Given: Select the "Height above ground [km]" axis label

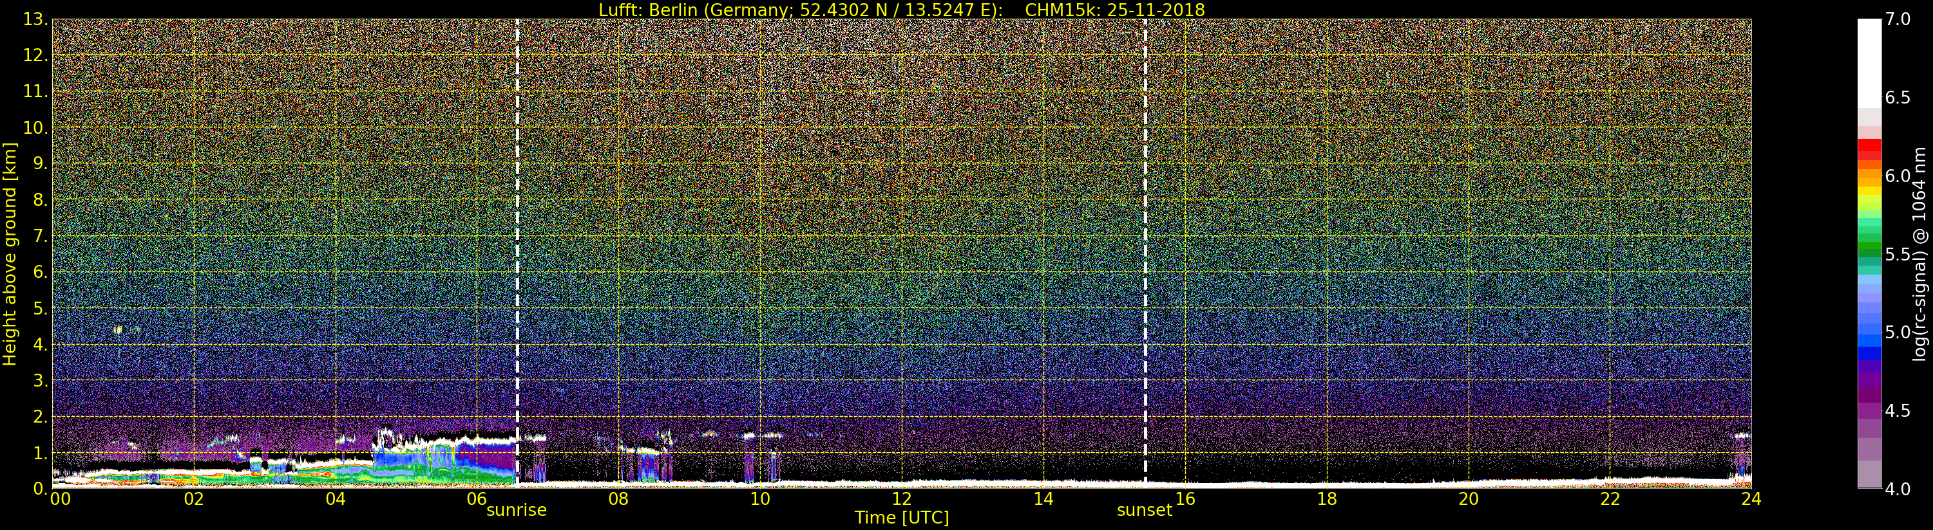Looking at the screenshot, I should pyautogui.click(x=10, y=254).
